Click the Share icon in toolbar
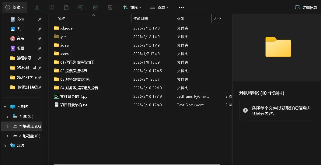Screen dimensions: 321x165 [96, 7]
